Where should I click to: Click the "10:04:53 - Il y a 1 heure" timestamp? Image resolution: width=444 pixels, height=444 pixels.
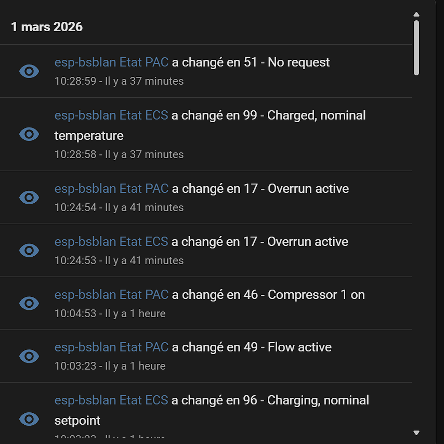110,314
